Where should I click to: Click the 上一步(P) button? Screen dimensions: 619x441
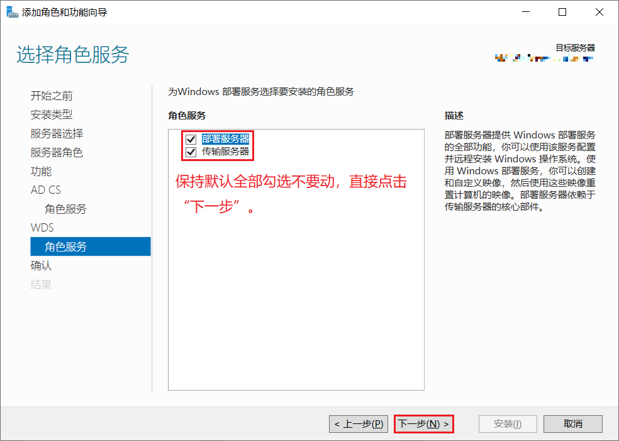tap(358, 423)
